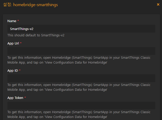
Task: Click hint 'This should default to SmartThings-v2'
Action: pyautogui.click(x=36, y=35)
